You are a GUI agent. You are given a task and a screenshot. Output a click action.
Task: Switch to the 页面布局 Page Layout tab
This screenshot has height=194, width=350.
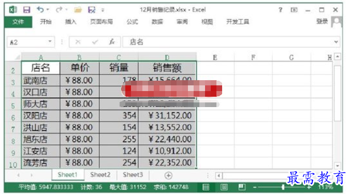(101, 22)
